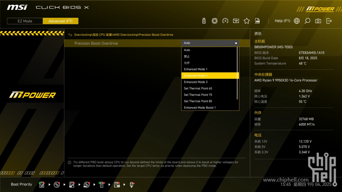Exit BIOS with the door-arrow icon
Viewport: 342px width, 192px height.
click(x=329, y=21)
